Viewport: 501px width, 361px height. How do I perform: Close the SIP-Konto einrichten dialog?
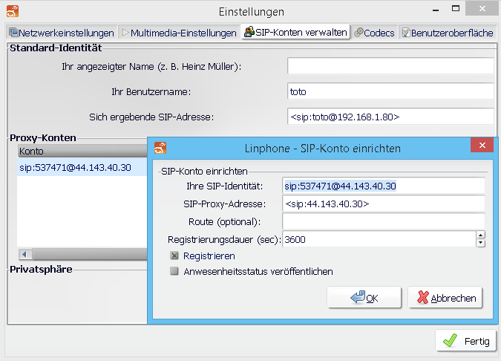pyautogui.click(x=482, y=145)
